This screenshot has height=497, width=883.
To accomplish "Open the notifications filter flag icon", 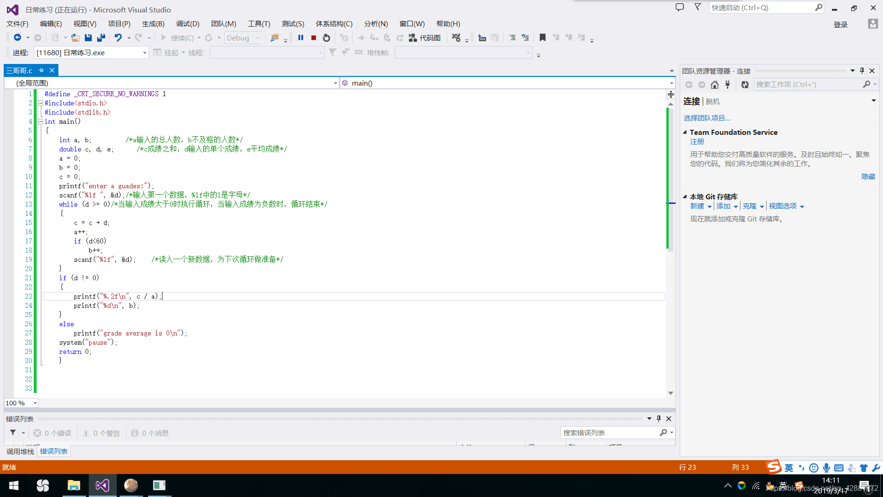I will pos(698,7).
